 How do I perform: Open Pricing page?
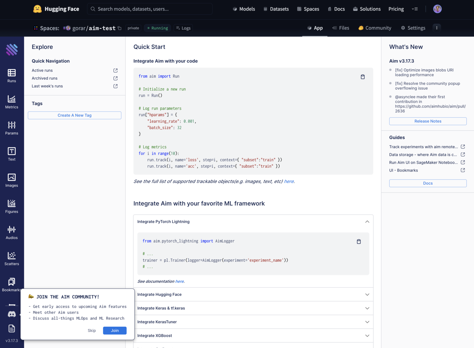coord(396,9)
